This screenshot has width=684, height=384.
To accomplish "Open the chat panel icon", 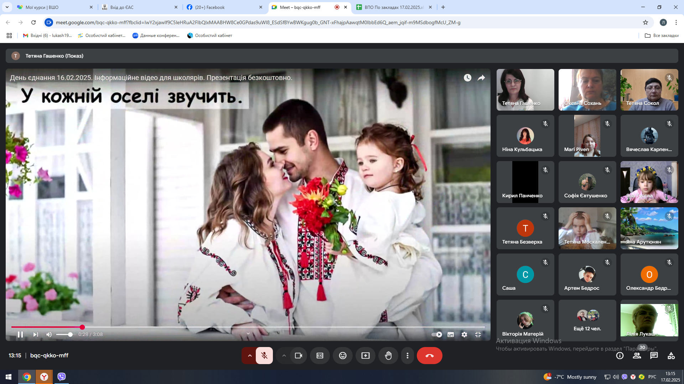I will tap(654, 356).
